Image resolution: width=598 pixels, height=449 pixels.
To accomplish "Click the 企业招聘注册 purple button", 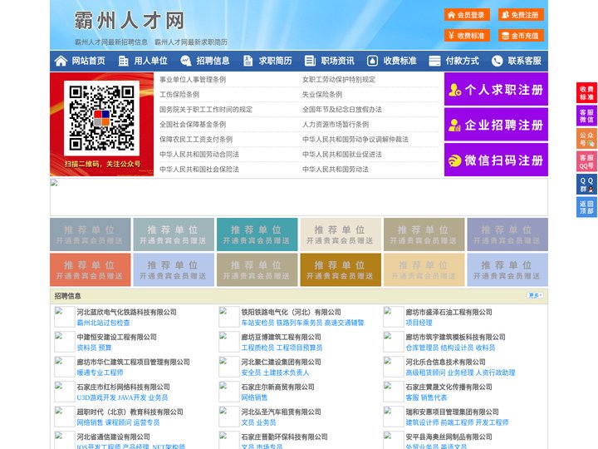I will 496,125.
